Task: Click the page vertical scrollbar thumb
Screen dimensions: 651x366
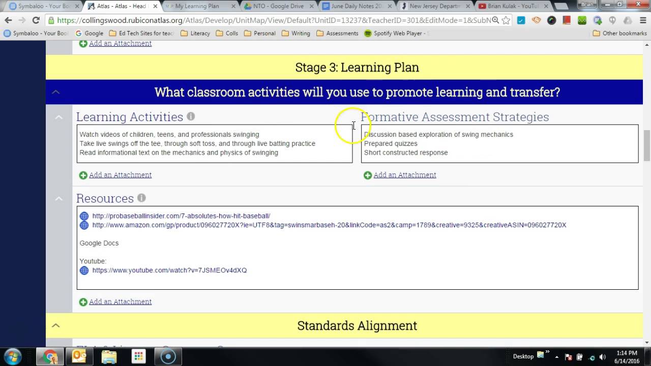Action: tap(646, 145)
